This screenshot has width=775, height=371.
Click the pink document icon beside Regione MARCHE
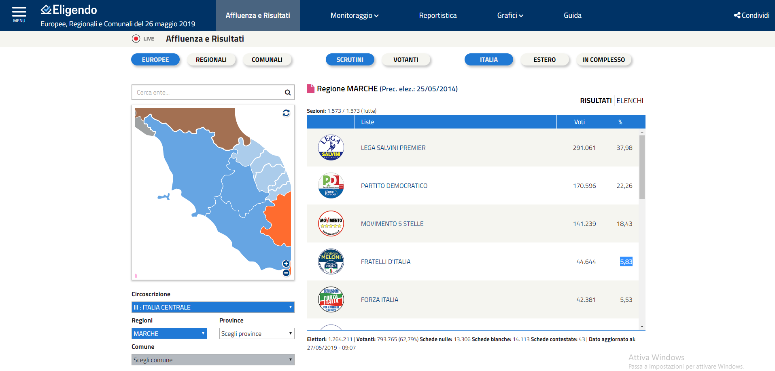(x=311, y=89)
